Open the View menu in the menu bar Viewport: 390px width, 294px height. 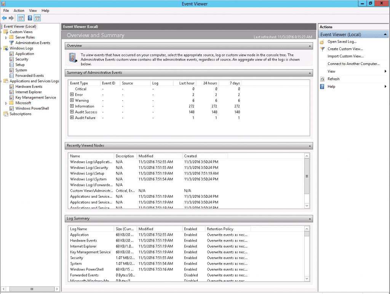pyautogui.click(x=33, y=10)
